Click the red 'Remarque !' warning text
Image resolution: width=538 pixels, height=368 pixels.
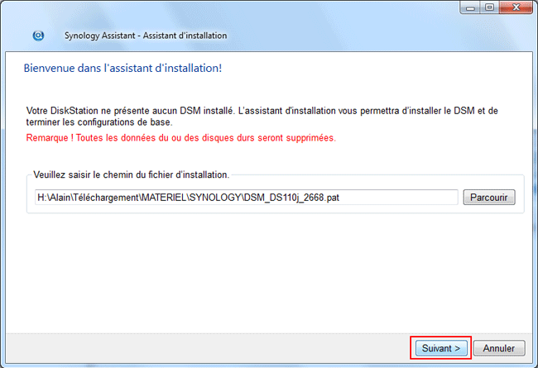pos(49,137)
